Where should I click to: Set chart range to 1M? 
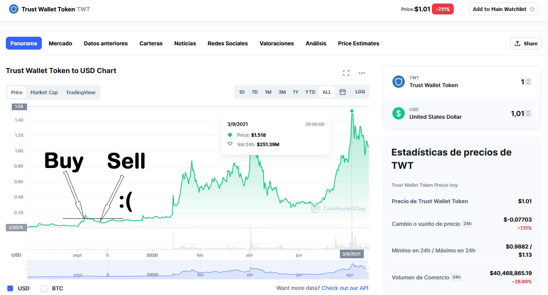(268, 92)
